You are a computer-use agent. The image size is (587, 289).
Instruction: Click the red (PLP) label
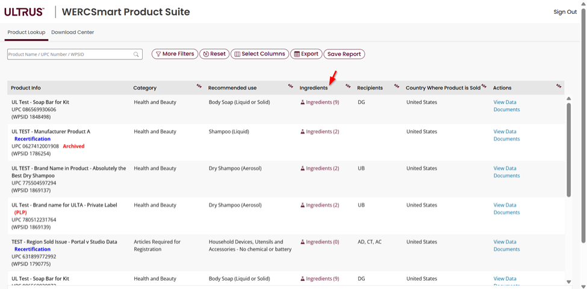[x=20, y=213]
